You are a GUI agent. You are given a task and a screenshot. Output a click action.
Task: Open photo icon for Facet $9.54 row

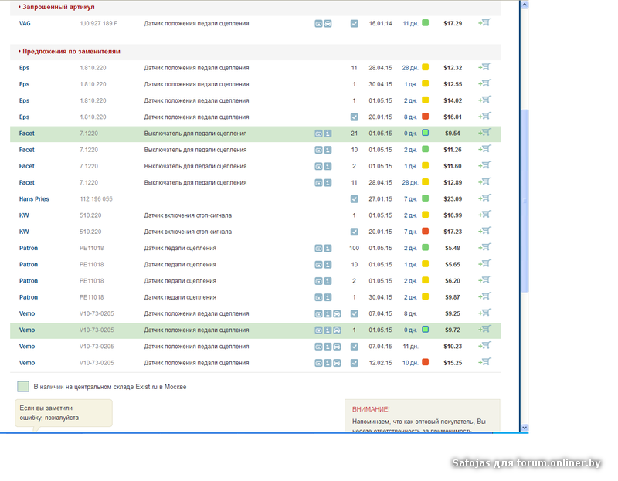pyautogui.click(x=318, y=134)
